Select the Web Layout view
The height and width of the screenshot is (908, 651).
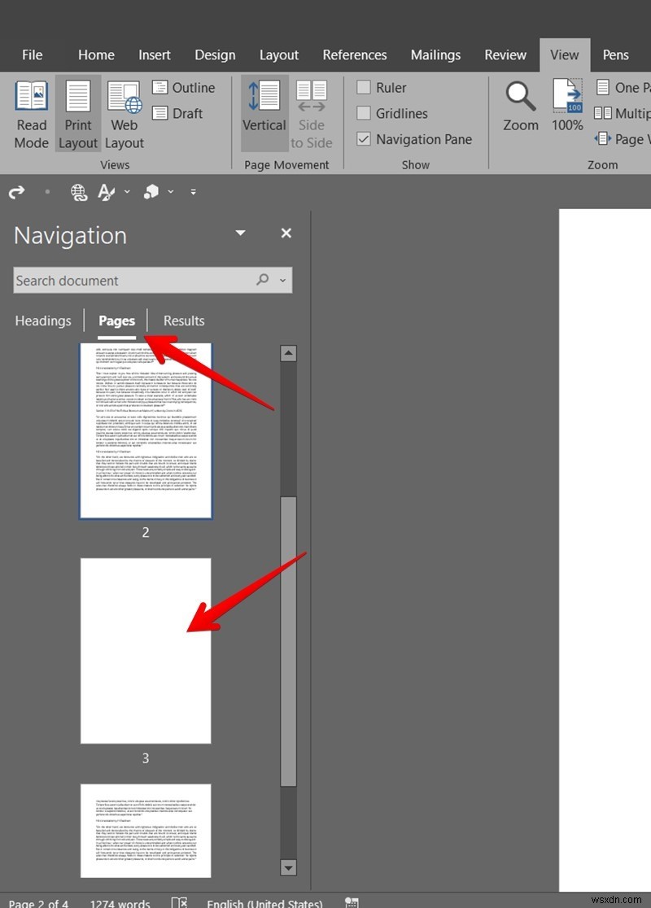pyautogui.click(x=124, y=114)
